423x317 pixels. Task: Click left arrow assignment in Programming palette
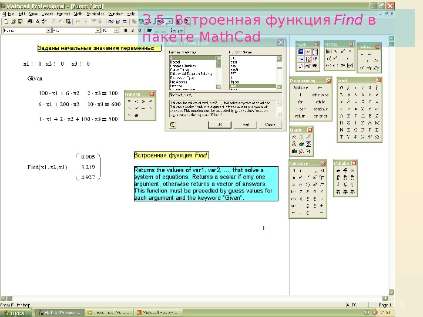click(320, 87)
